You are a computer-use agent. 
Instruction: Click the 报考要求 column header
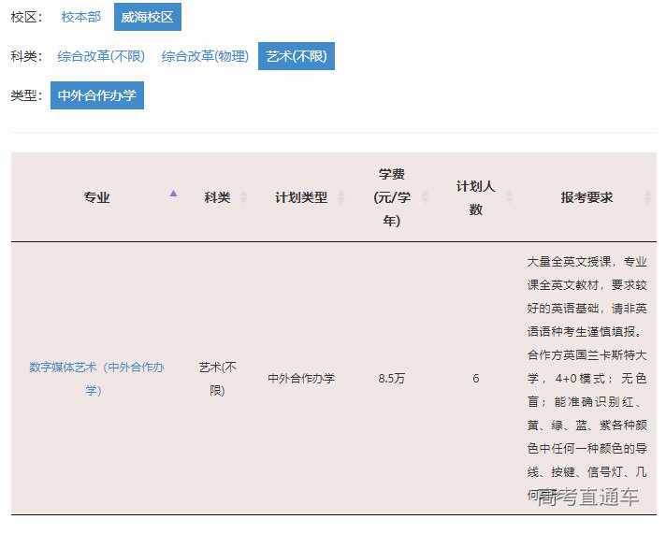[586, 197]
